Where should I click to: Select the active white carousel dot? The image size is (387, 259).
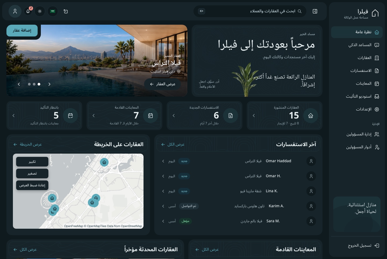39,84
